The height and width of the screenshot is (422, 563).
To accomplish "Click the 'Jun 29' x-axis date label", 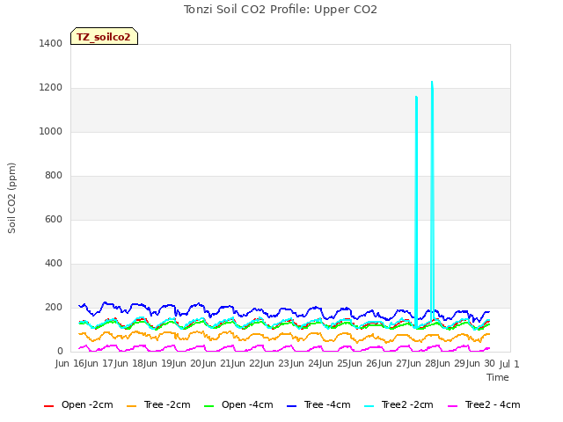I will point(452,364).
